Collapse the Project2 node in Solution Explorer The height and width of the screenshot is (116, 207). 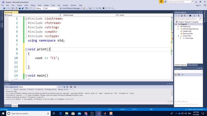pos(176,24)
